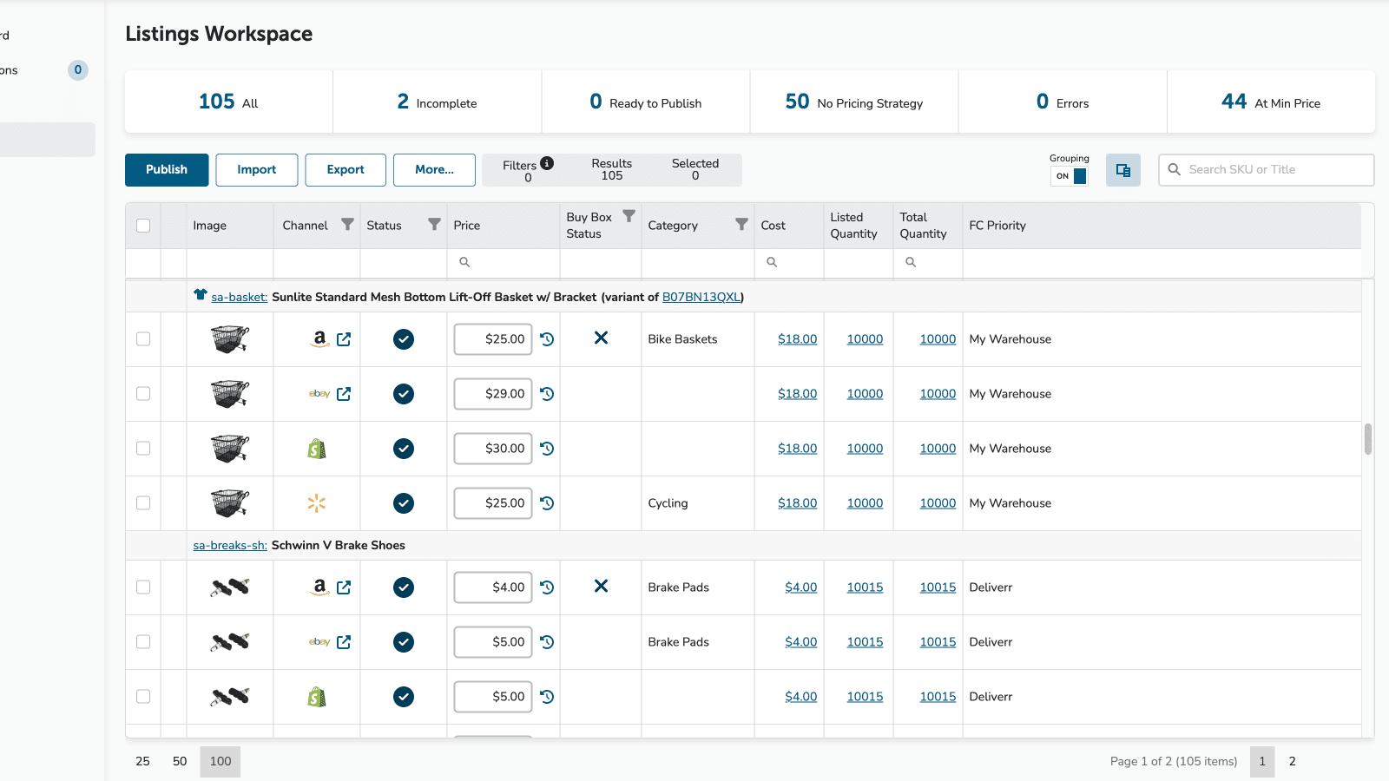Click the Publish button
The height and width of the screenshot is (781, 1389).
[x=166, y=169]
